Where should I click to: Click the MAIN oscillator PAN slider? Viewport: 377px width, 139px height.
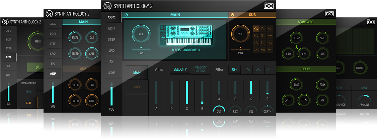click(x=141, y=49)
